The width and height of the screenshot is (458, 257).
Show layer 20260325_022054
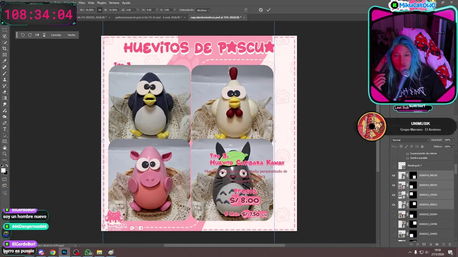click(394, 214)
